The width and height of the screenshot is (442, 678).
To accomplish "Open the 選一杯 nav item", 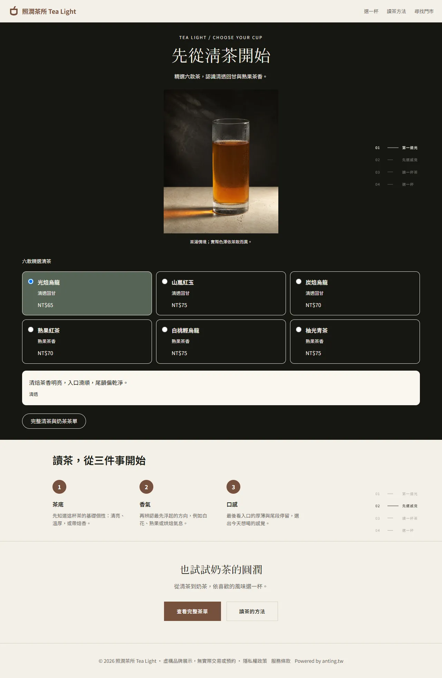I will (x=371, y=11).
